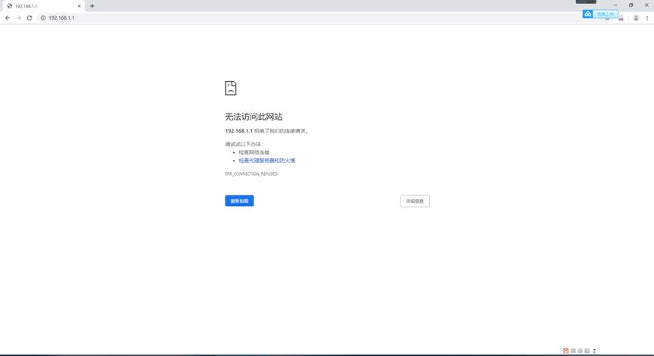Image resolution: width=654 pixels, height=356 pixels.
Task: Select the "无法访问此网站" heading
Action: (254, 117)
